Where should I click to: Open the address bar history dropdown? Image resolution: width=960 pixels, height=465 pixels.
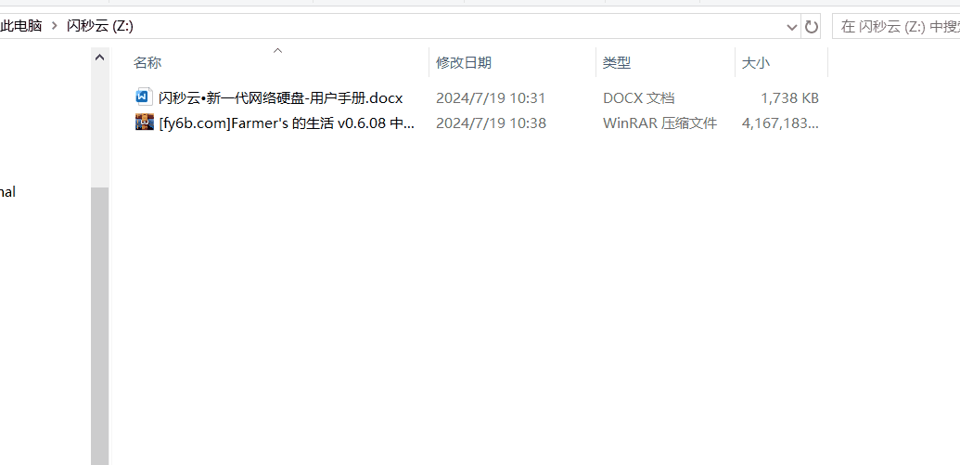pyautogui.click(x=791, y=26)
